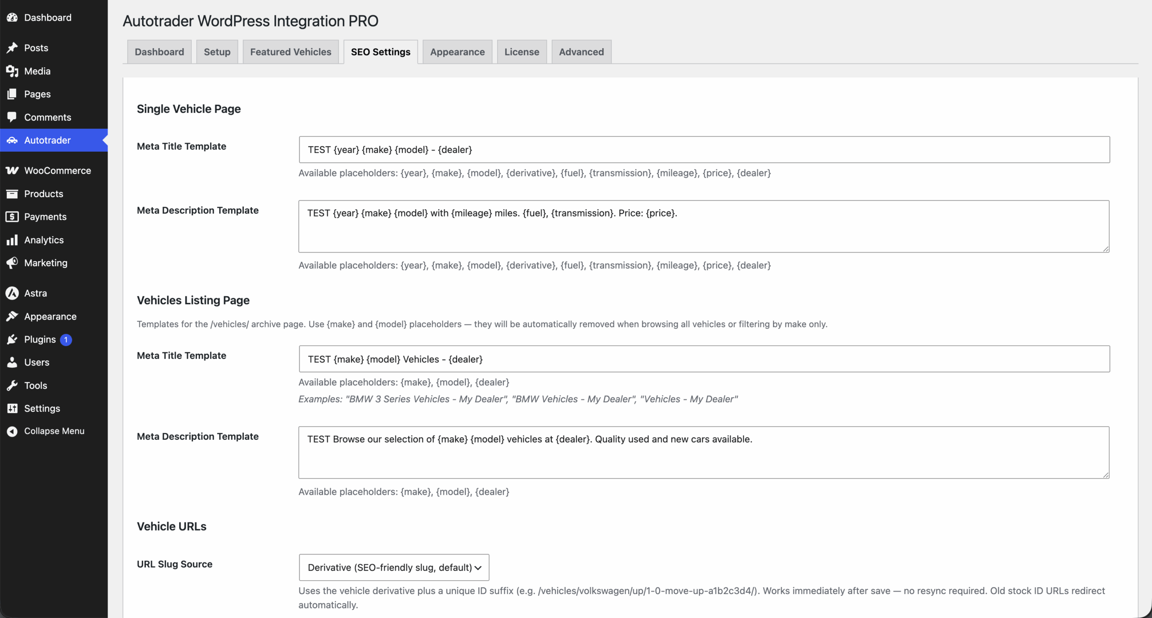Screen dimensions: 1152x618
Task: Click the WooCommerce logo icon
Action: click(x=12, y=171)
